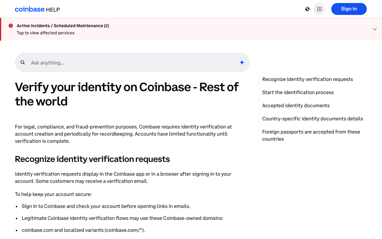The image size is (382, 239).
Task: Click the search magnifier icon
Action: (x=23, y=62)
